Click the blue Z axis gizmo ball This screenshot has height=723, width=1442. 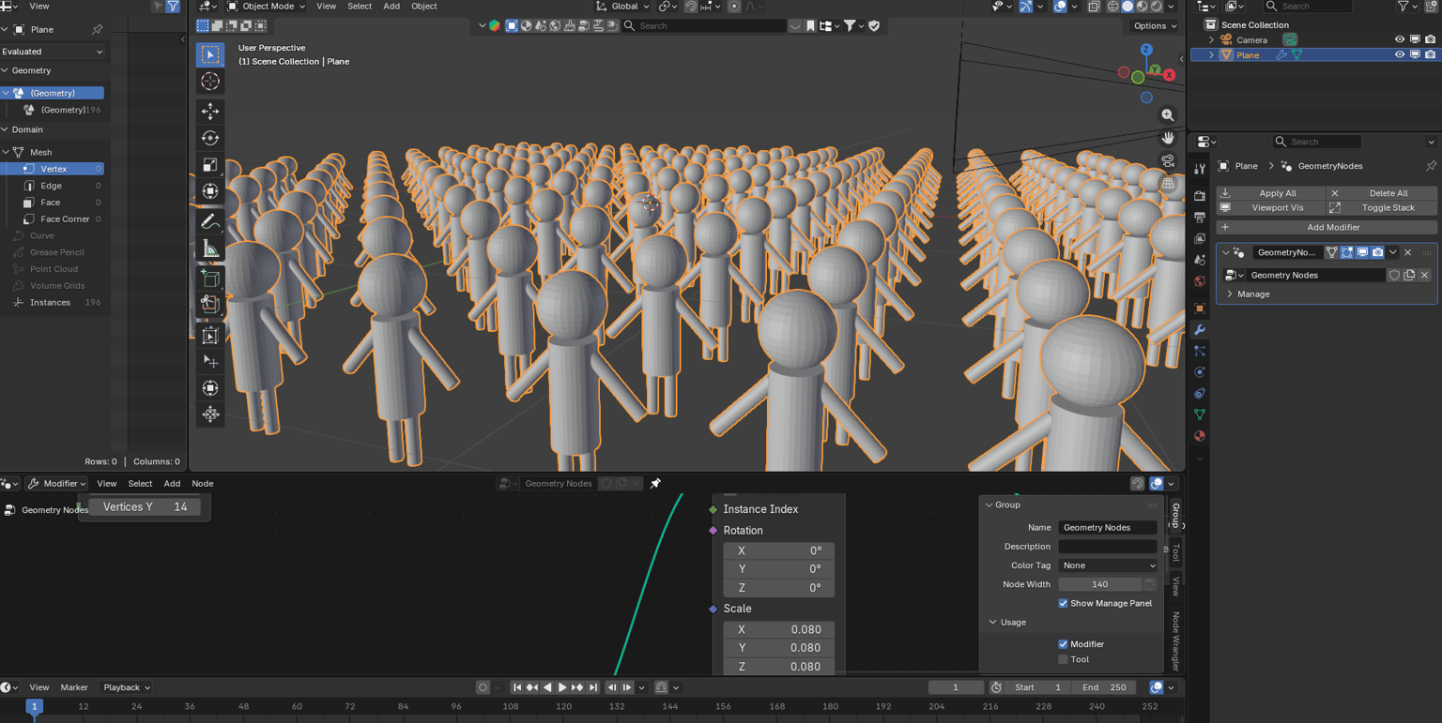pos(1146,50)
